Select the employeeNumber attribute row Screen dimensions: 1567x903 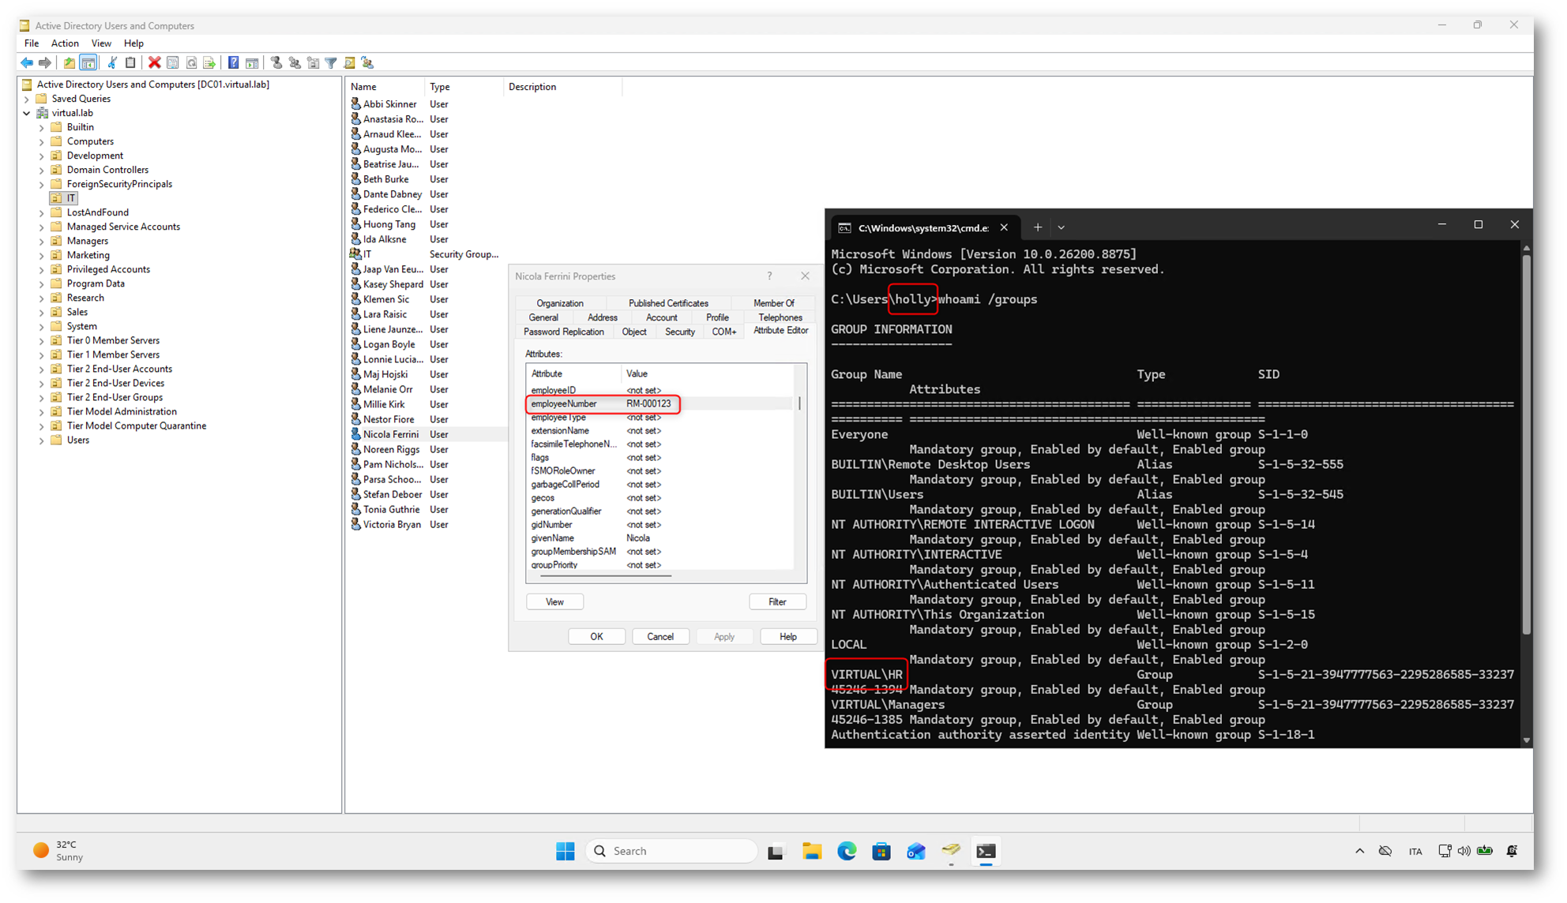coord(659,404)
